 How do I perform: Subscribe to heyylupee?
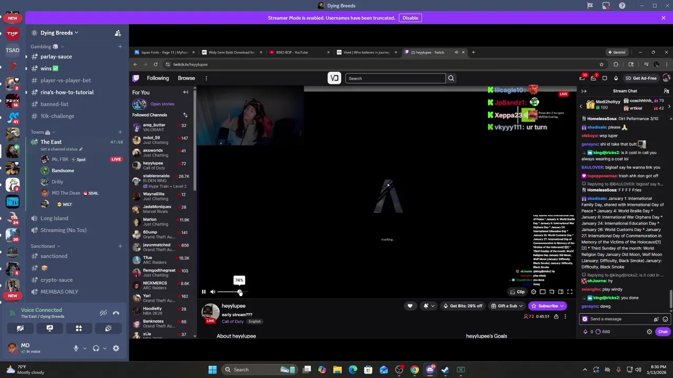pyautogui.click(x=547, y=306)
